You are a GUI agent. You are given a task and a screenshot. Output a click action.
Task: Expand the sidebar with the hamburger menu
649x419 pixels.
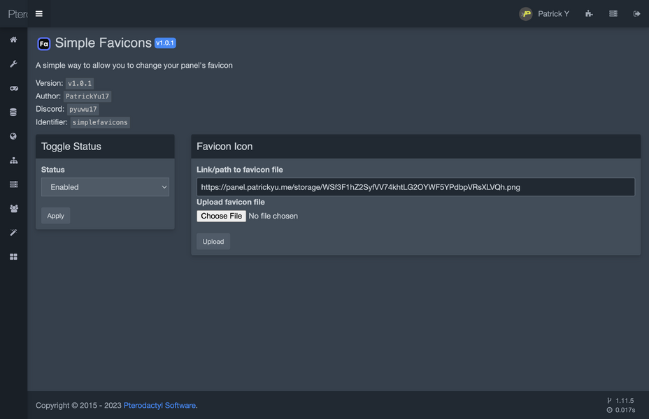coord(38,13)
